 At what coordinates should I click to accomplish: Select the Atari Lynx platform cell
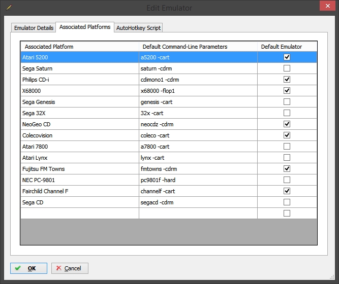(80, 158)
